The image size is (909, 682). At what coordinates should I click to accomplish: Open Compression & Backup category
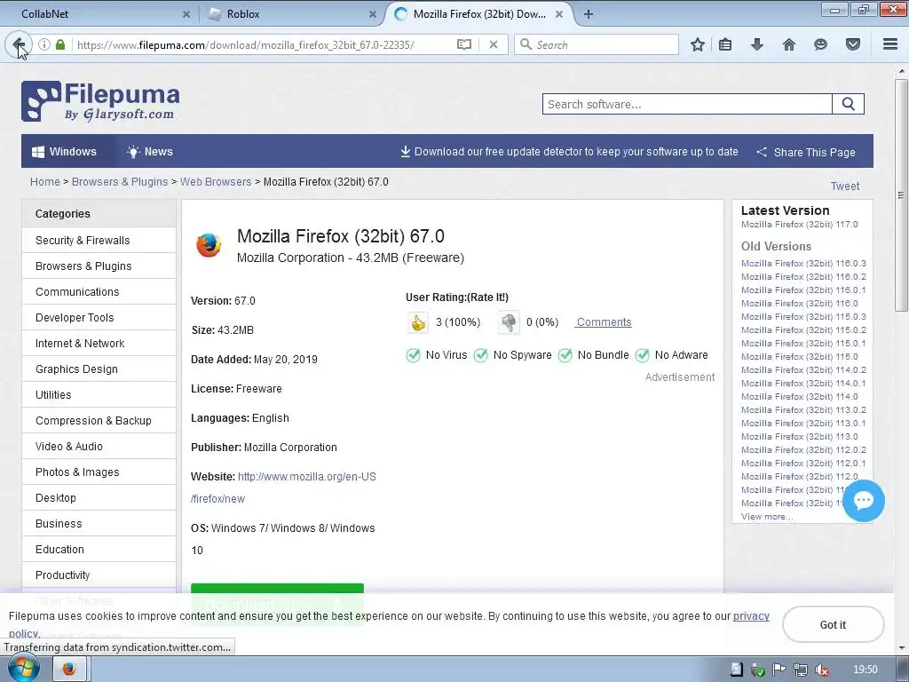[x=99, y=420]
